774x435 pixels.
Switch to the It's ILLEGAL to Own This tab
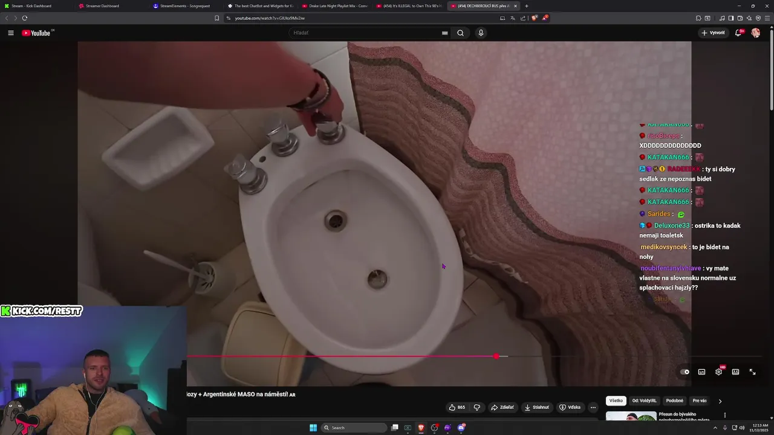(x=408, y=6)
